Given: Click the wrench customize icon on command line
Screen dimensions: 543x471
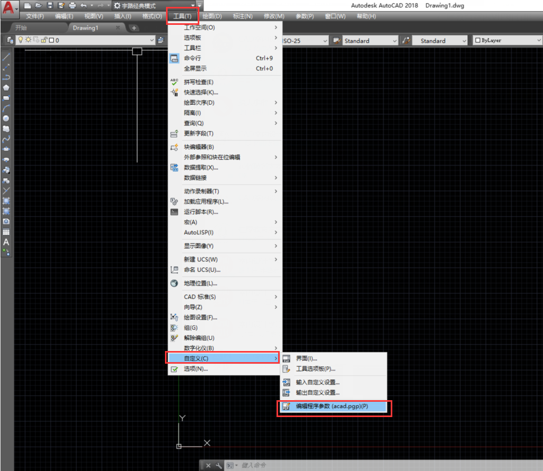Looking at the screenshot, I should coord(218,466).
